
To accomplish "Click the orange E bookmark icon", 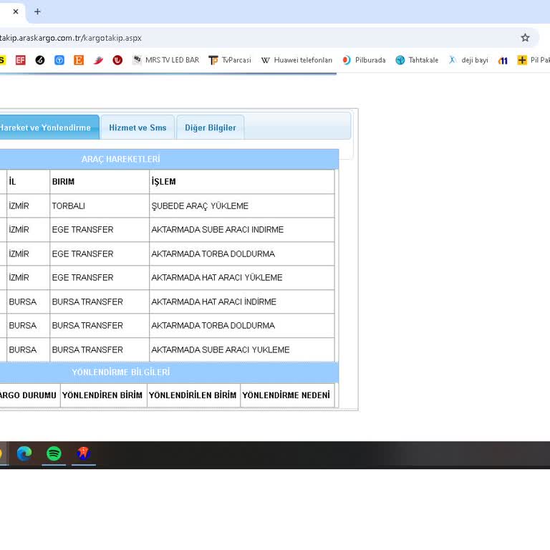I will tap(79, 60).
